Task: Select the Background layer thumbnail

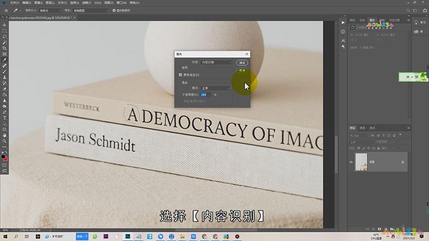Action: coord(361,162)
